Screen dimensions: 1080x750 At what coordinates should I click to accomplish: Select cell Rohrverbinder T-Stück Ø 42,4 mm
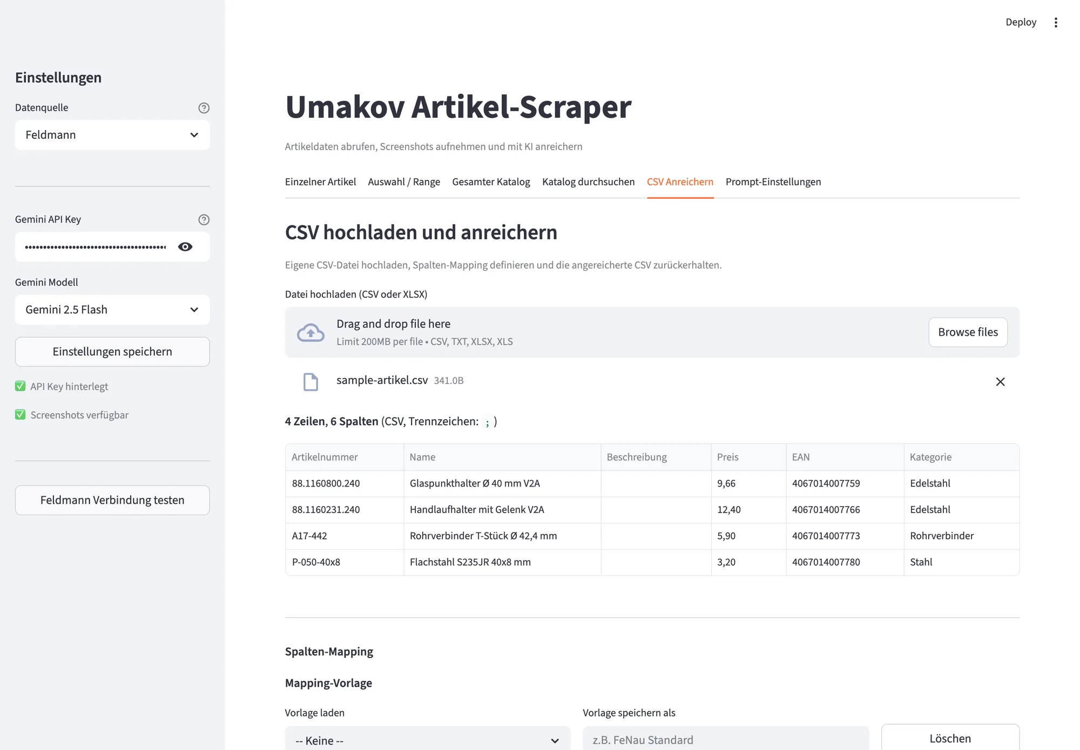[502, 536]
